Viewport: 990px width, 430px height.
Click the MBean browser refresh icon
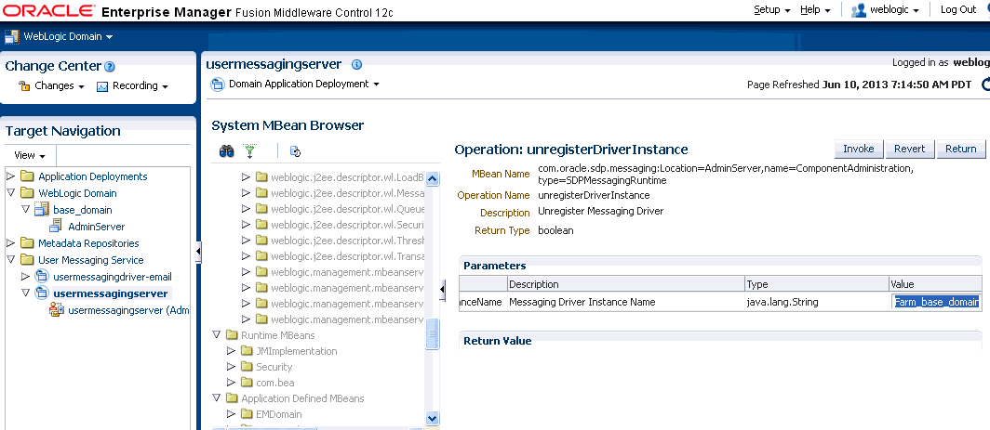295,150
